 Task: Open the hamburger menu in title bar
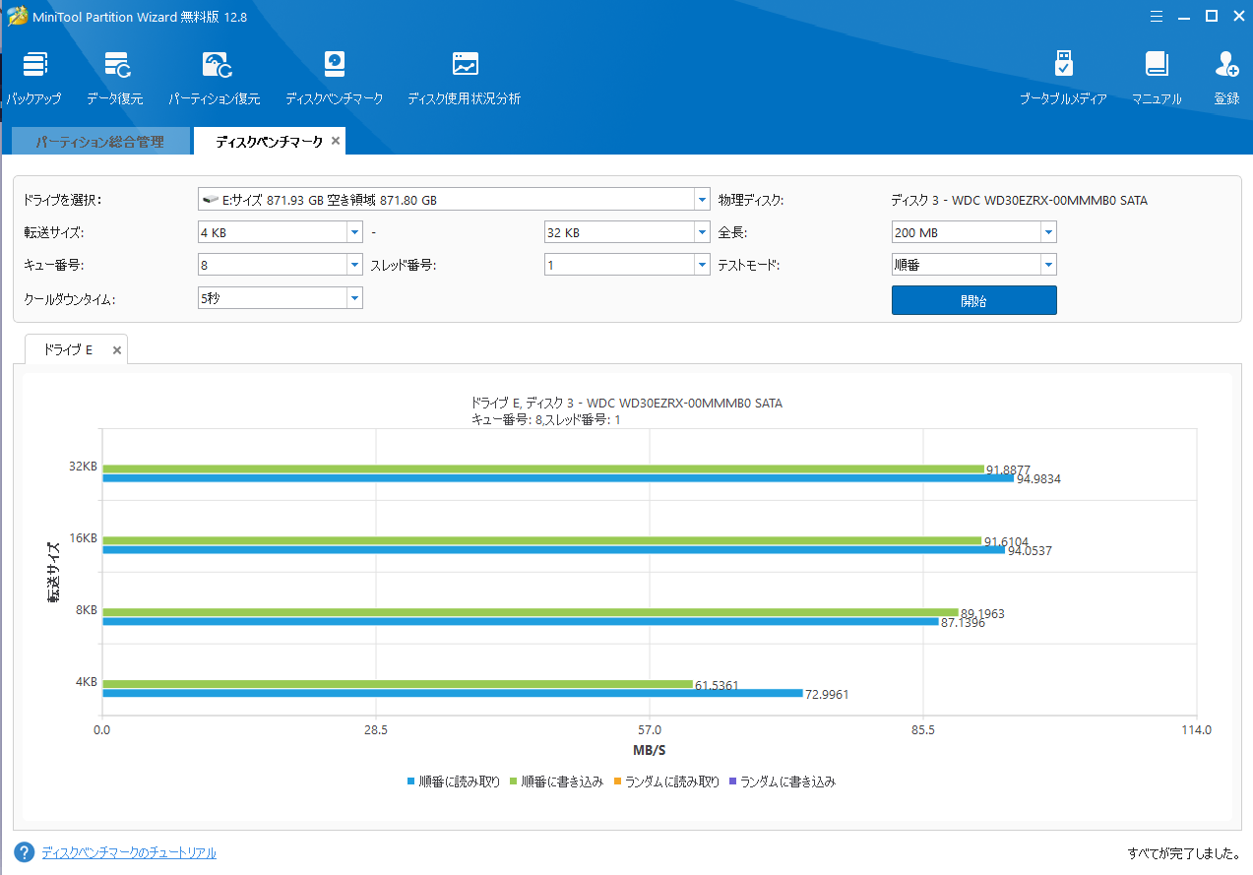pos(1157,16)
